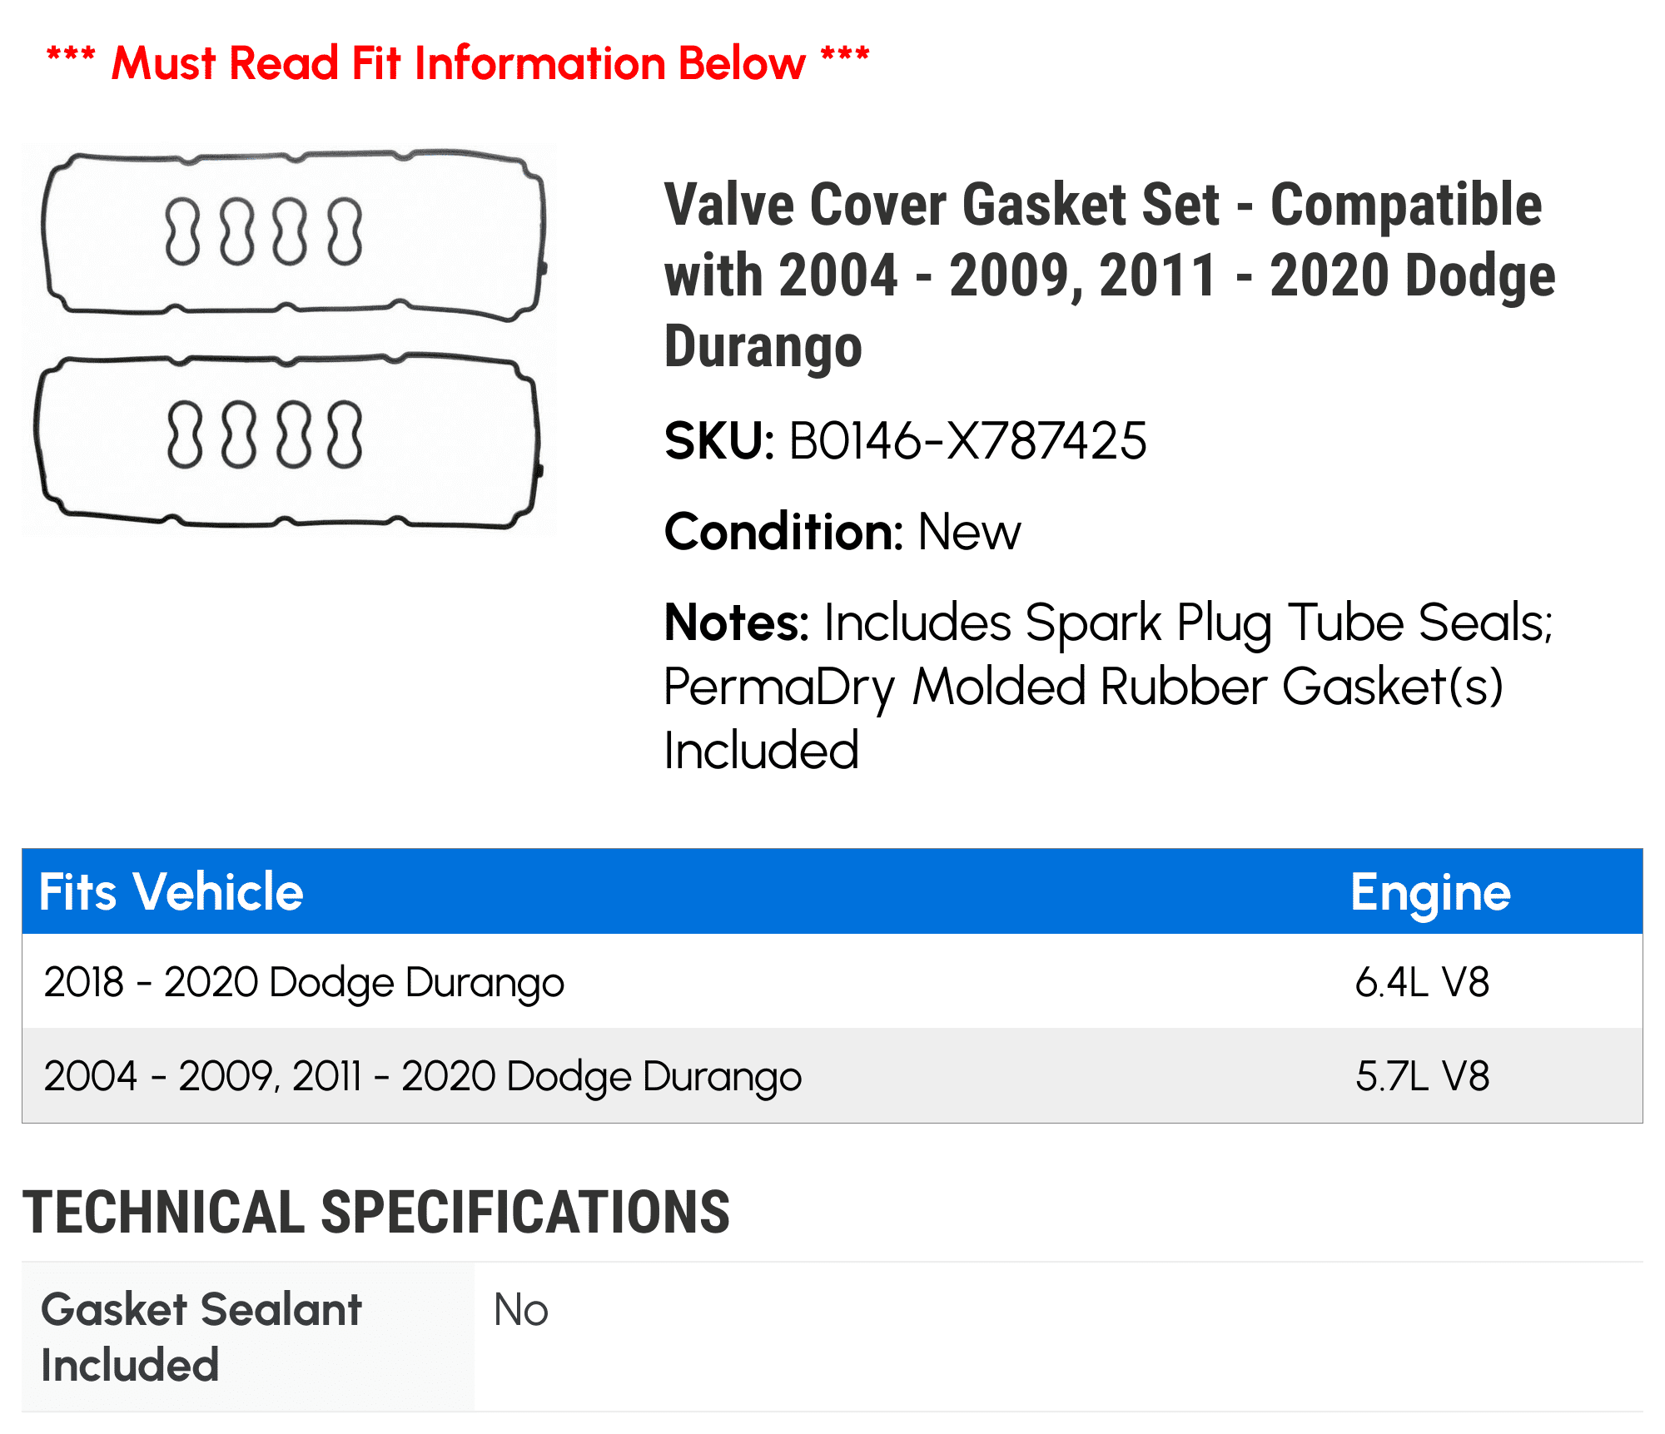The width and height of the screenshot is (1665, 1434).
Task: Select the 2018 - 2020 Dodge Durango row
Action: pos(832,981)
